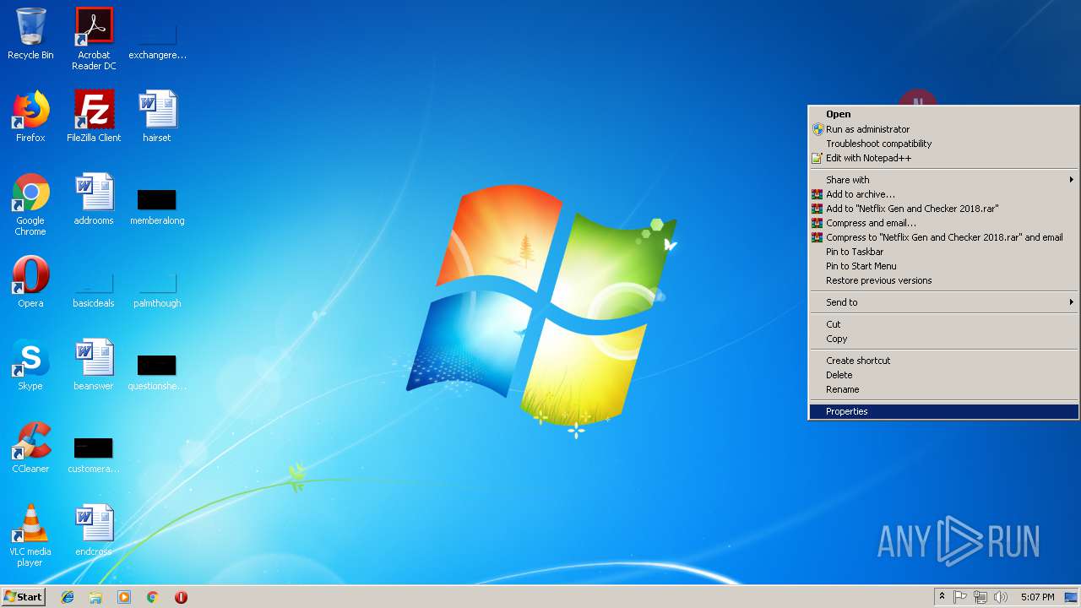Expand the Share with submenu
The width and height of the screenshot is (1081, 608).
[943, 180]
